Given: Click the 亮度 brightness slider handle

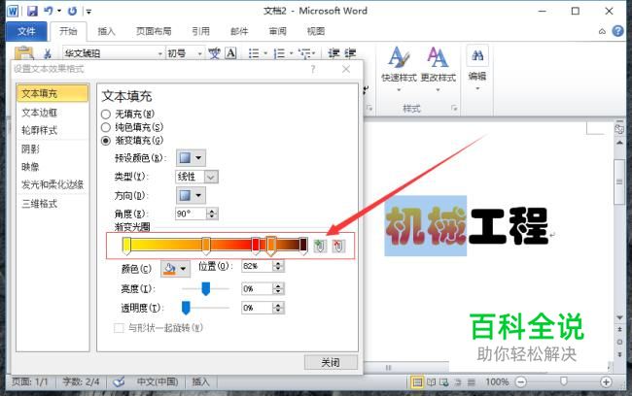Looking at the screenshot, I should pos(205,288).
